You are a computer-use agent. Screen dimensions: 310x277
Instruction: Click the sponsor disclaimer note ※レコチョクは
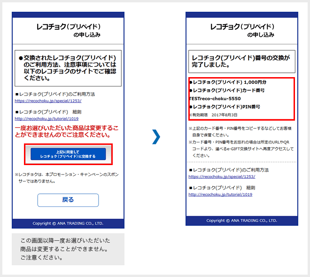pos(67,178)
